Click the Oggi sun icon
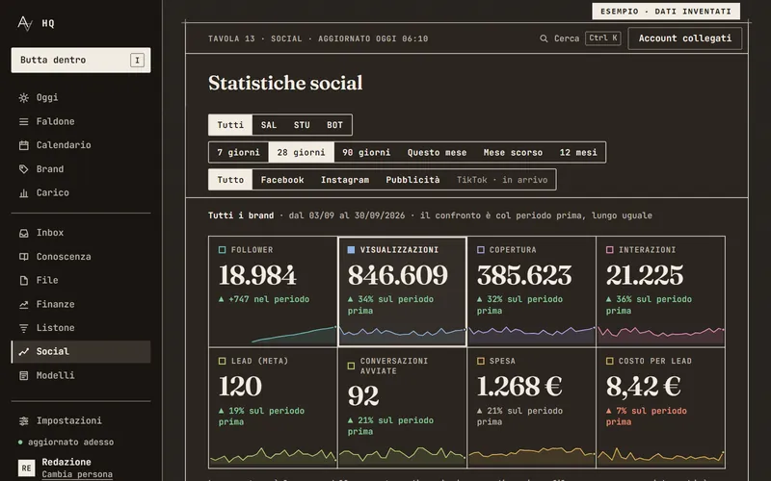 [23, 98]
